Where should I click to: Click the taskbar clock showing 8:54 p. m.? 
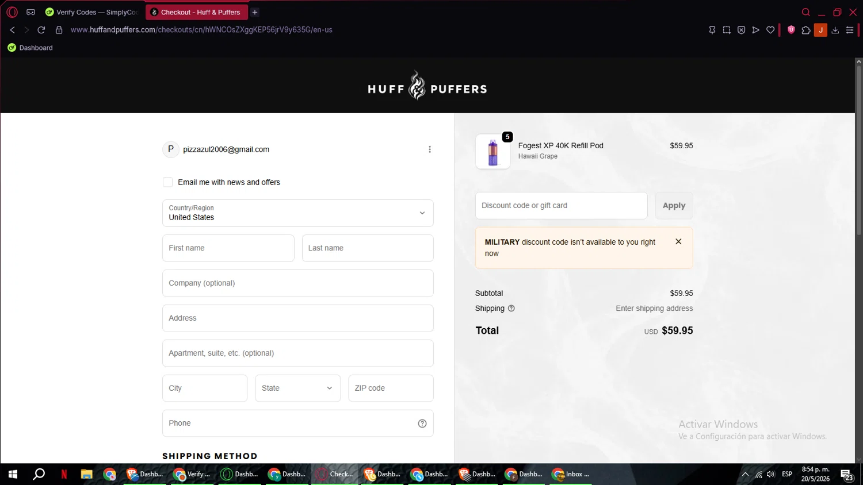816,474
